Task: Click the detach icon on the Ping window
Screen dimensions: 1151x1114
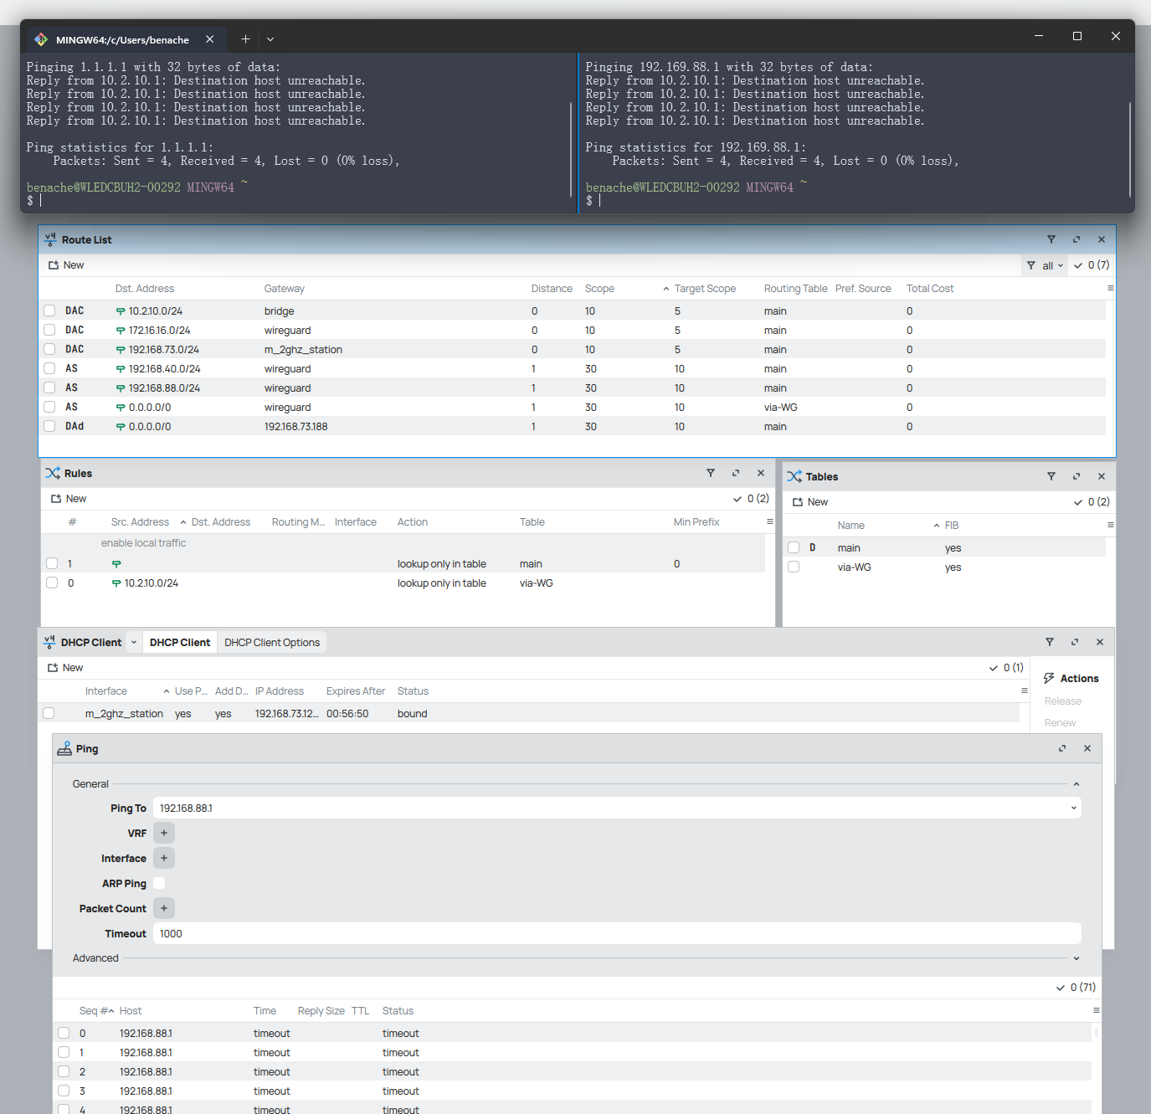Action: point(1061,748)
